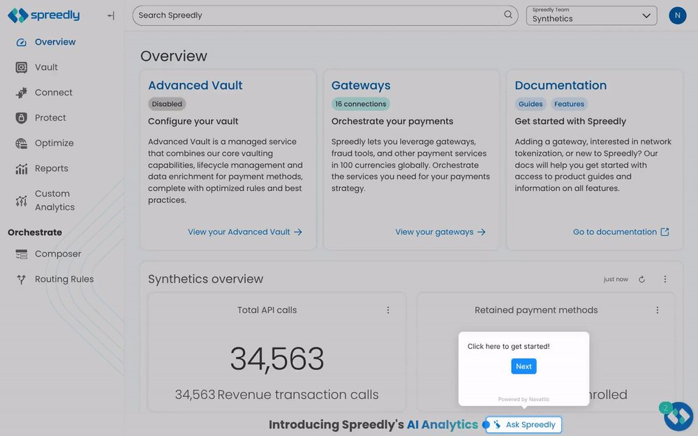The image size is (698, 436).
Task: Open Composer under Orchestrate
Action: click(x=58, y=254)
